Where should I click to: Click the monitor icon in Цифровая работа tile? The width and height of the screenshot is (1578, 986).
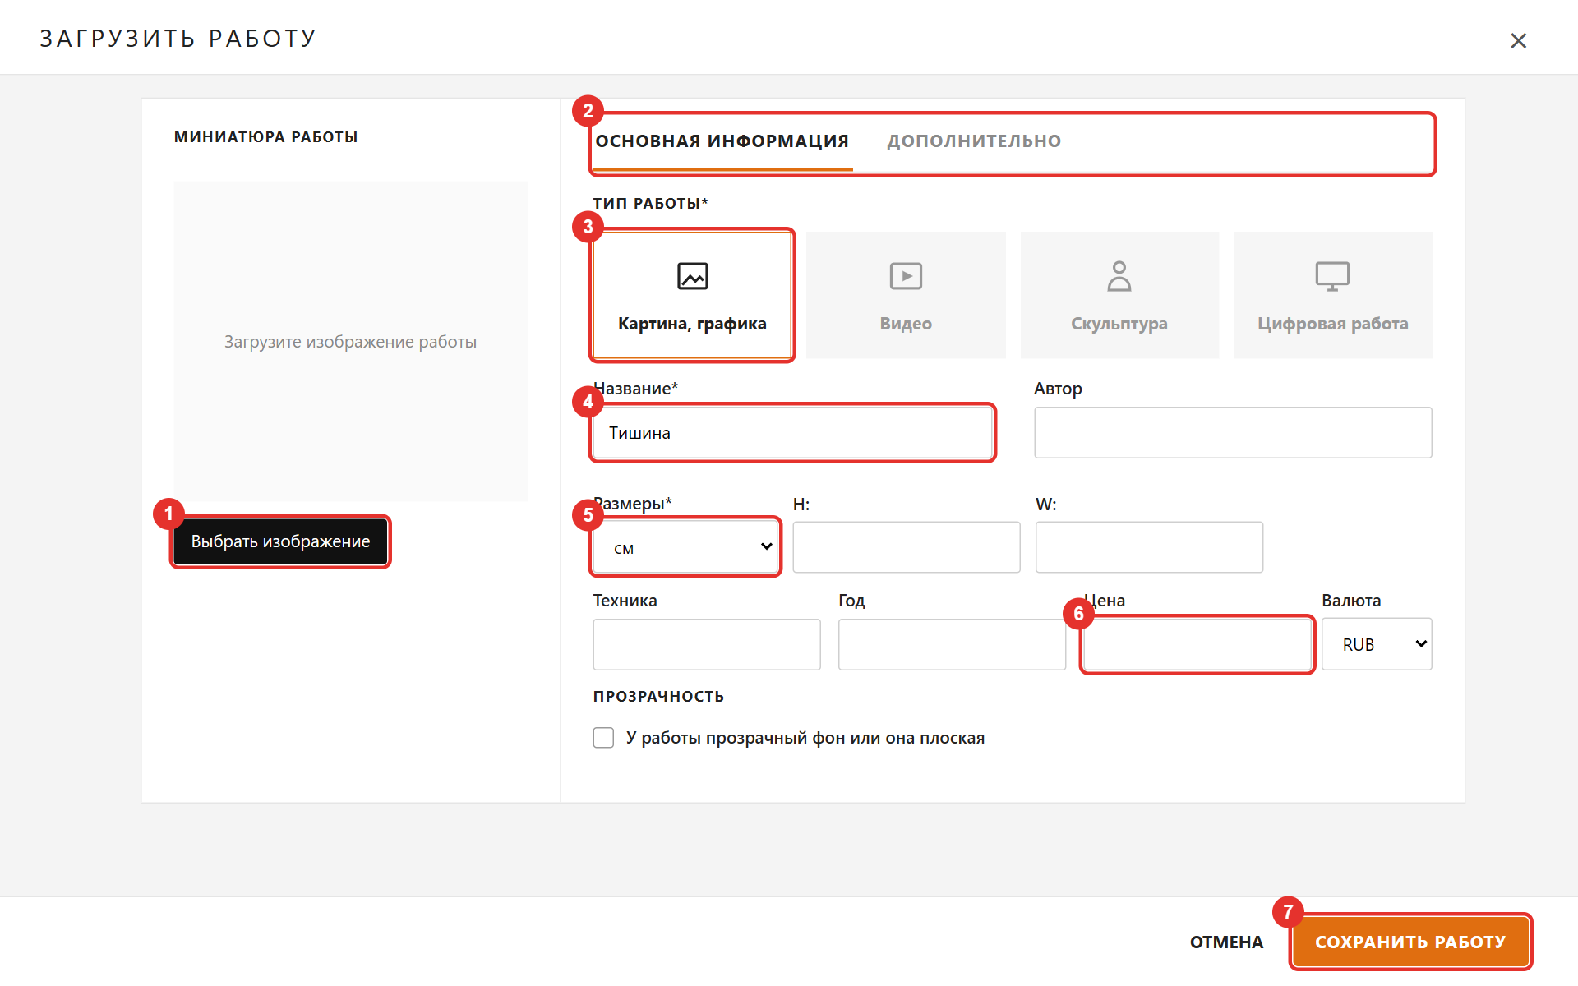pyautogui.click(x=1332, y=276)
